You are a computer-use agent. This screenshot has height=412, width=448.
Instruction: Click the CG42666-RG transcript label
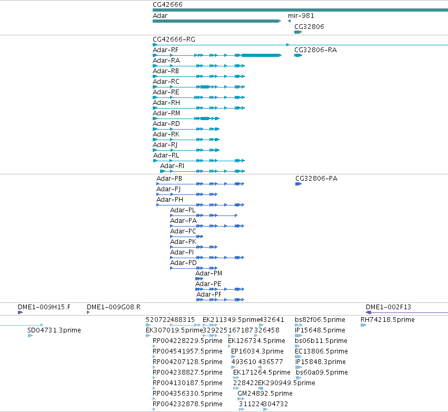tap(174, 40)
